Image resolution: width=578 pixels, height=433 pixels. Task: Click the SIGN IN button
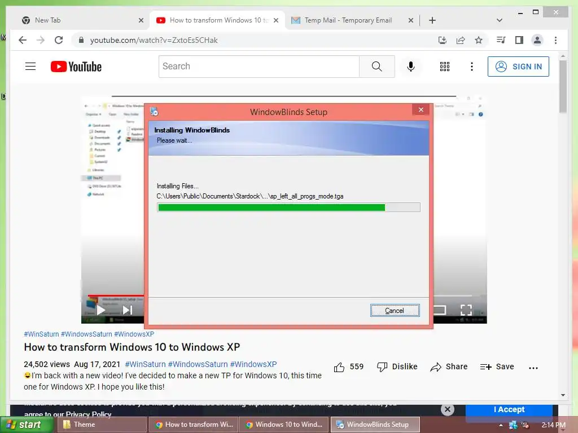518,67
